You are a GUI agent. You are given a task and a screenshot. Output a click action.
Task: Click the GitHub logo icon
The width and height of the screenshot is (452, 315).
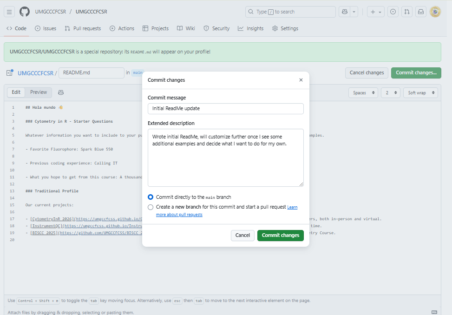(25, 12)
